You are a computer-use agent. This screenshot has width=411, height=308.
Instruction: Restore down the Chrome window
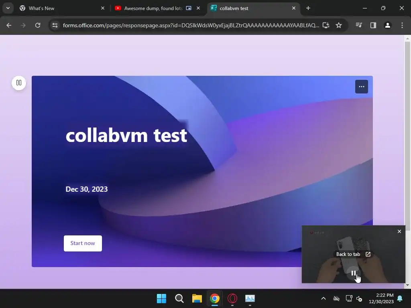[383, 8]
